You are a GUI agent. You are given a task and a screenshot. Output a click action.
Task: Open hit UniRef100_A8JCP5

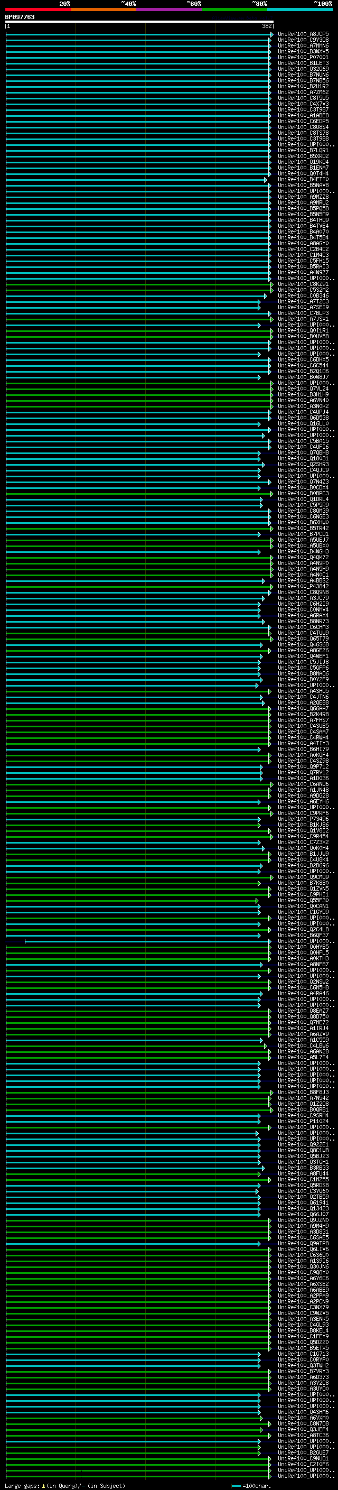pyautogui.click(x=303, y=34)
